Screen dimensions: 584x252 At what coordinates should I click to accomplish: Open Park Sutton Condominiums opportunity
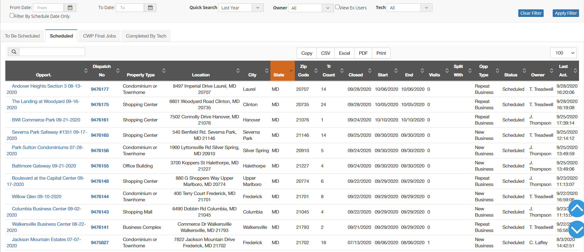point(45,151)
